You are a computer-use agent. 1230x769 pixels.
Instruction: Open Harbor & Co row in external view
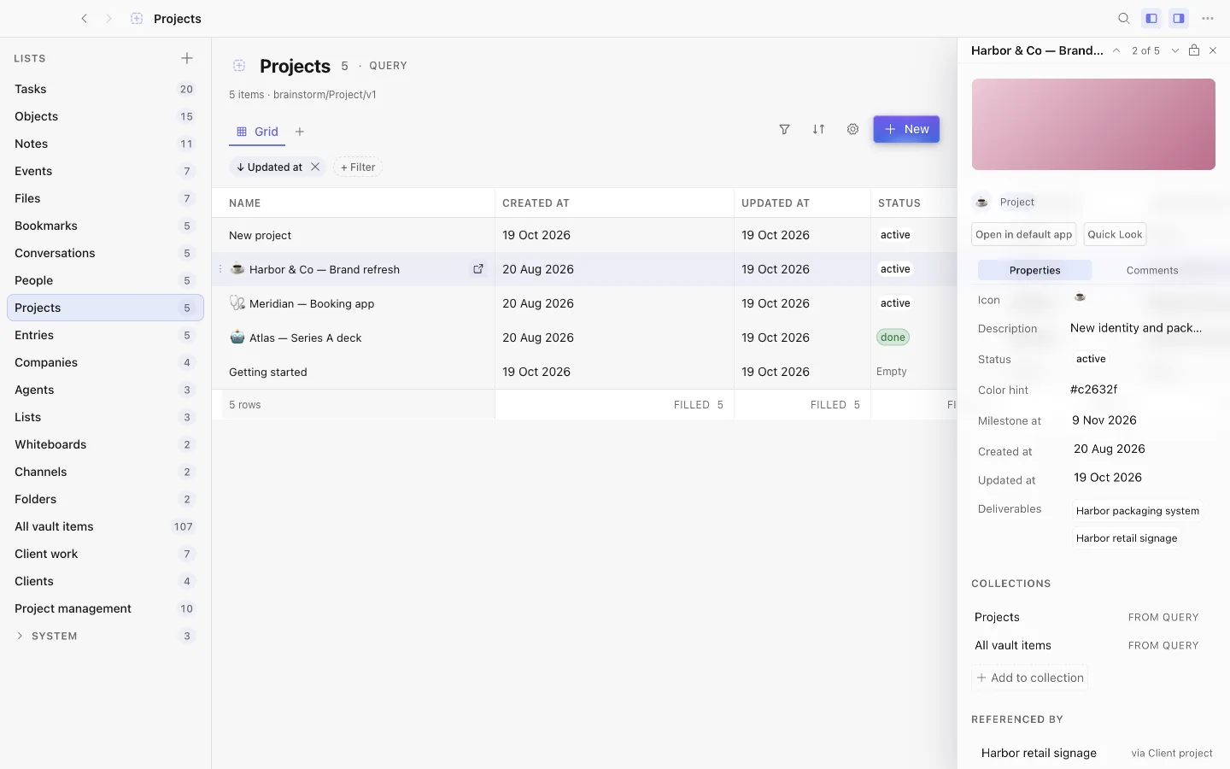tap(478, 269)
